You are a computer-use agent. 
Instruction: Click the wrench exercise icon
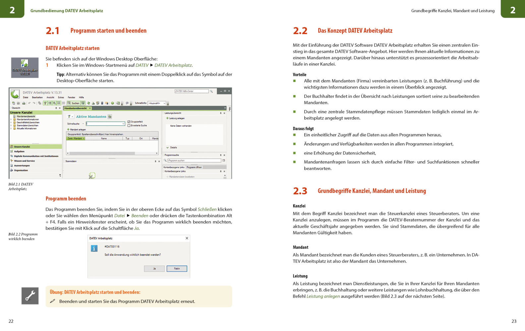[30, 296]
